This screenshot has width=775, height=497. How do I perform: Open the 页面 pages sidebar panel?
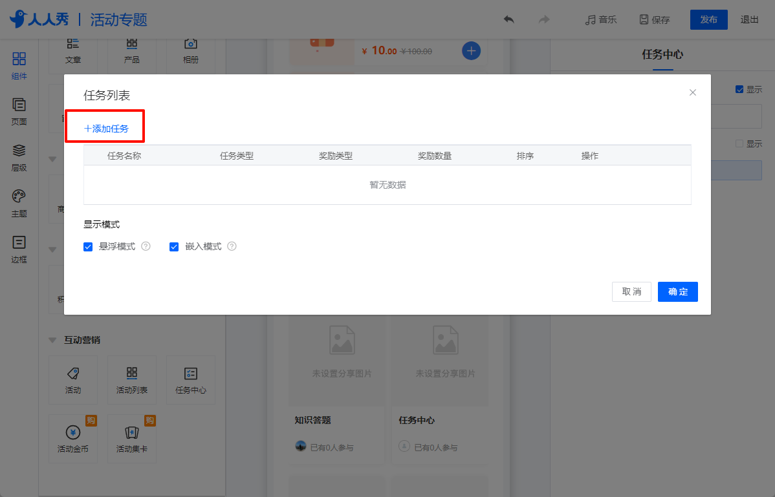tap(19, 112)
